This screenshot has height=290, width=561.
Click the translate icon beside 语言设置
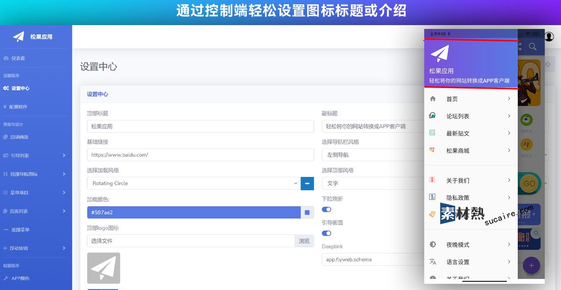433,261
